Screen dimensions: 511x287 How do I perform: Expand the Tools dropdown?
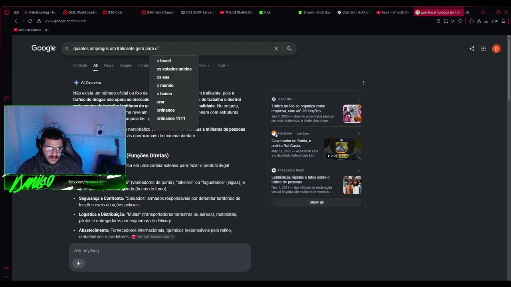(x=223, y=65)
